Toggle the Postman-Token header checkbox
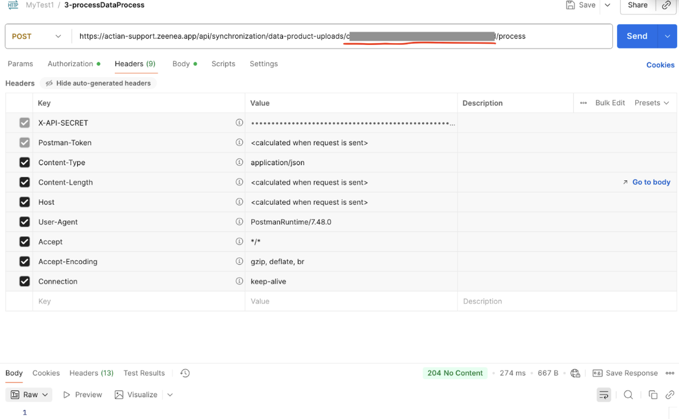The image size is (679, 419). [25, 143]
